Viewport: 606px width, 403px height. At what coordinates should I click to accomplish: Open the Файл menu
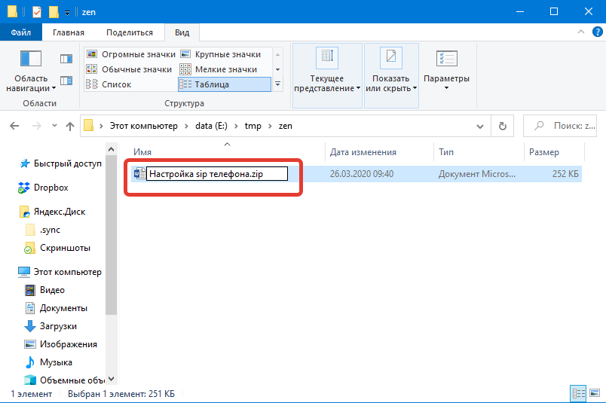[21, 32]
